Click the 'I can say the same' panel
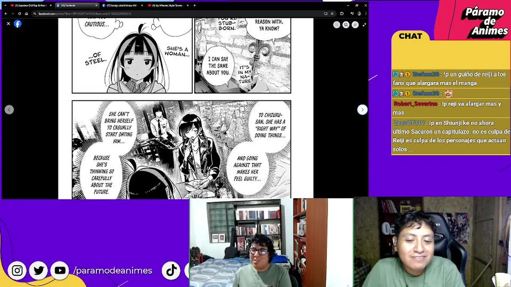Screen dimensions: 511x287 click(x=242, y=55)
